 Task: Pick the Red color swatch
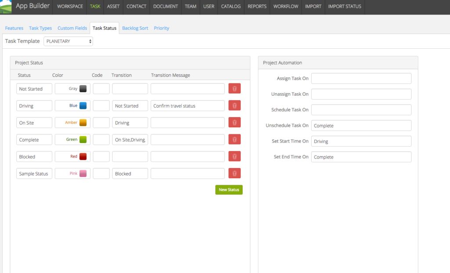pyautogui.click(x=83, y=157)
